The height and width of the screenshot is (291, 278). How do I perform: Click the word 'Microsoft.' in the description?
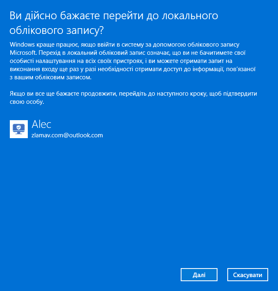click(24, 53)
